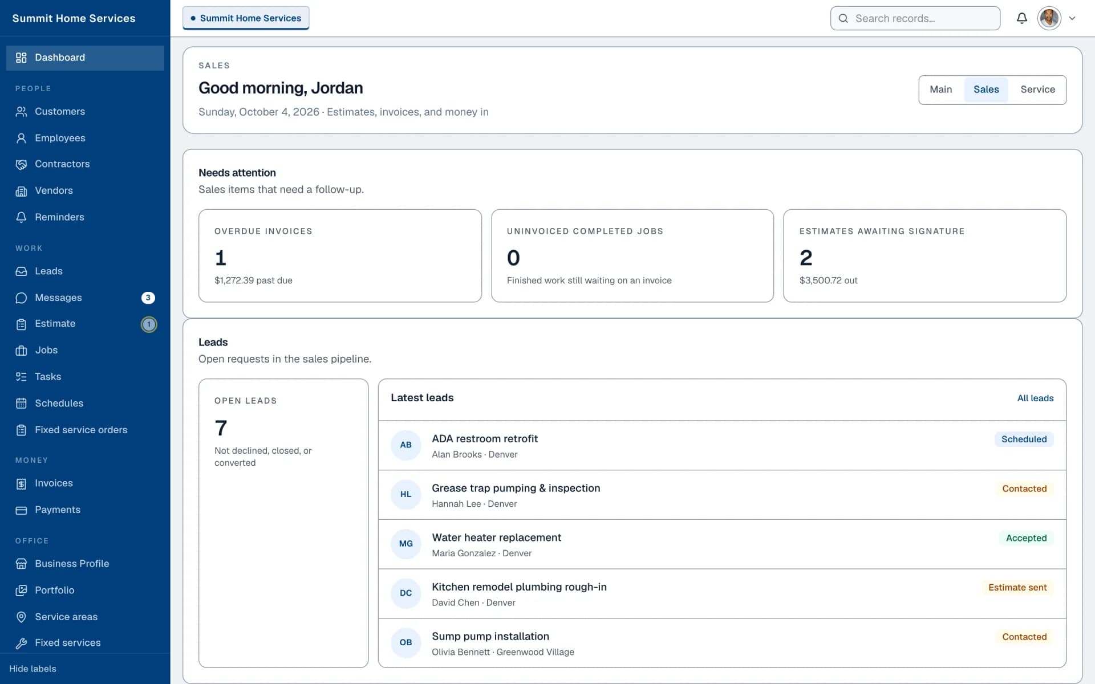Open Schedules in the sidebar
The height and width of the screenshot is (684, 1095).
pos(85,404)
